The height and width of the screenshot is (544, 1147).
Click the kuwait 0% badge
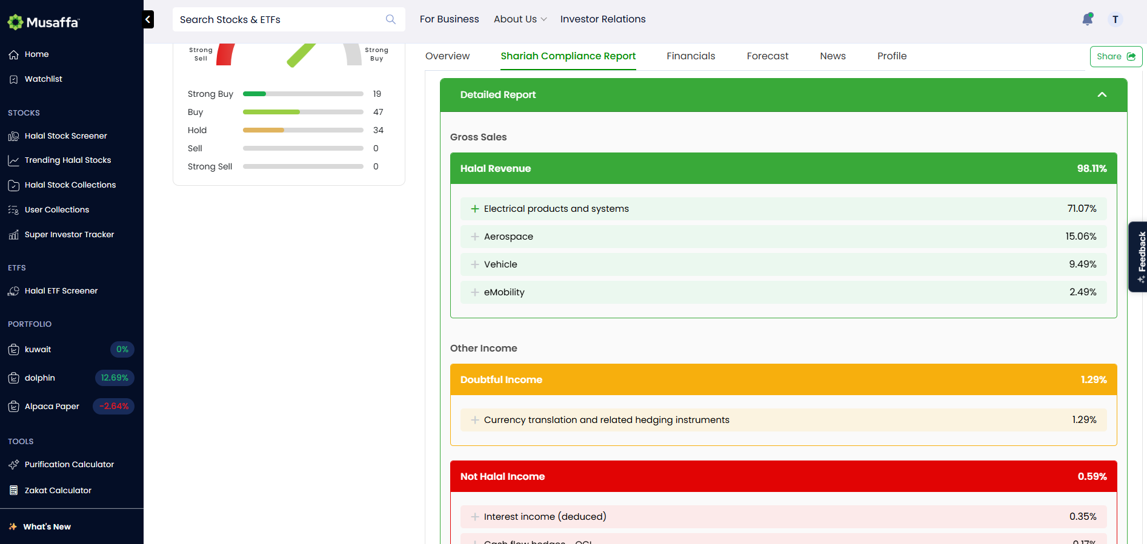pyautogui.click(x=122, y=350)
